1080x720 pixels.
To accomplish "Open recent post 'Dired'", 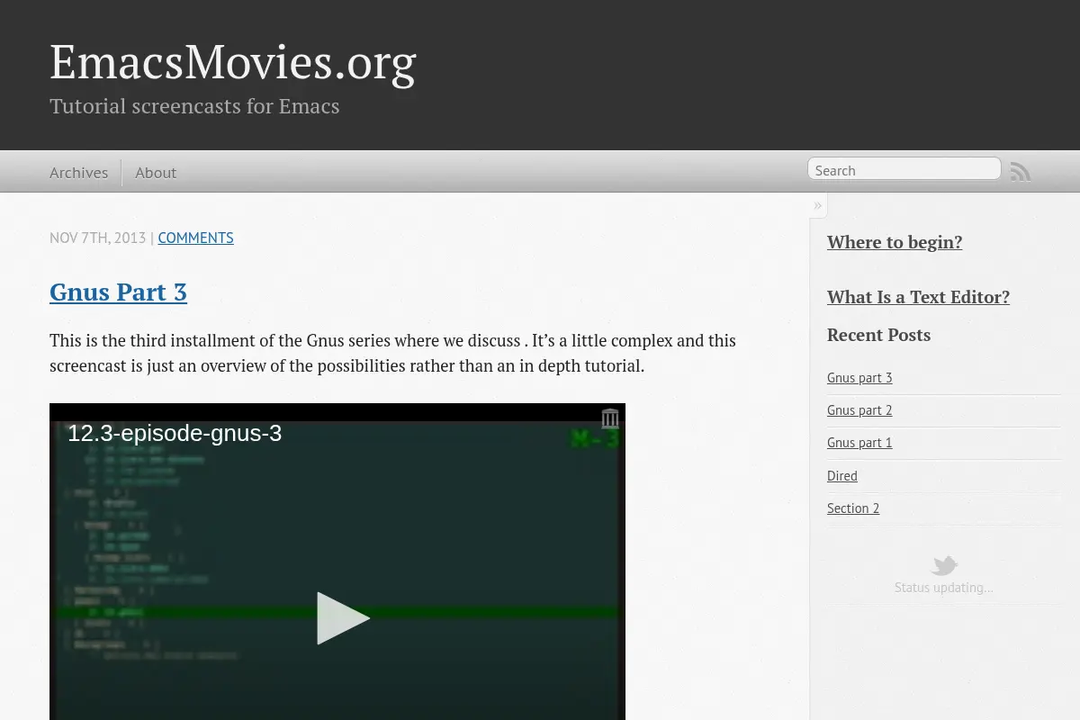I will pyautogui.click(x=842, y=475).
